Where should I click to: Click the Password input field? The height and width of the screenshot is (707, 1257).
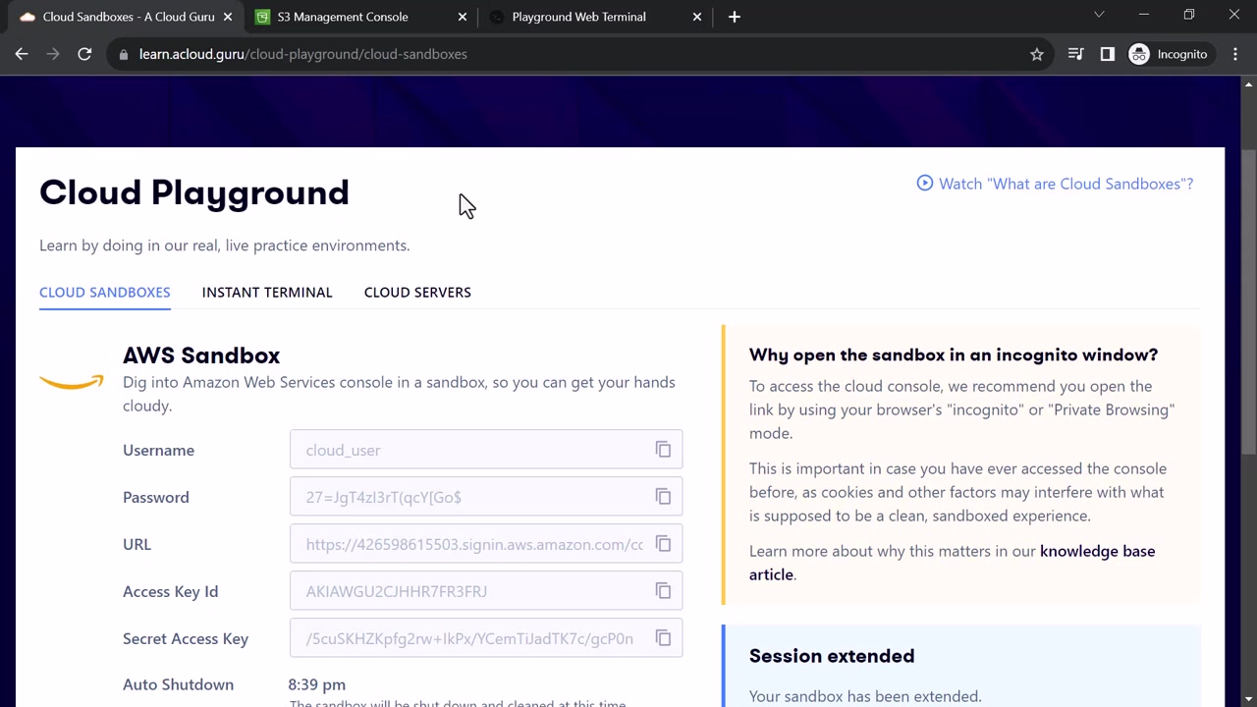tap(471, 497)
